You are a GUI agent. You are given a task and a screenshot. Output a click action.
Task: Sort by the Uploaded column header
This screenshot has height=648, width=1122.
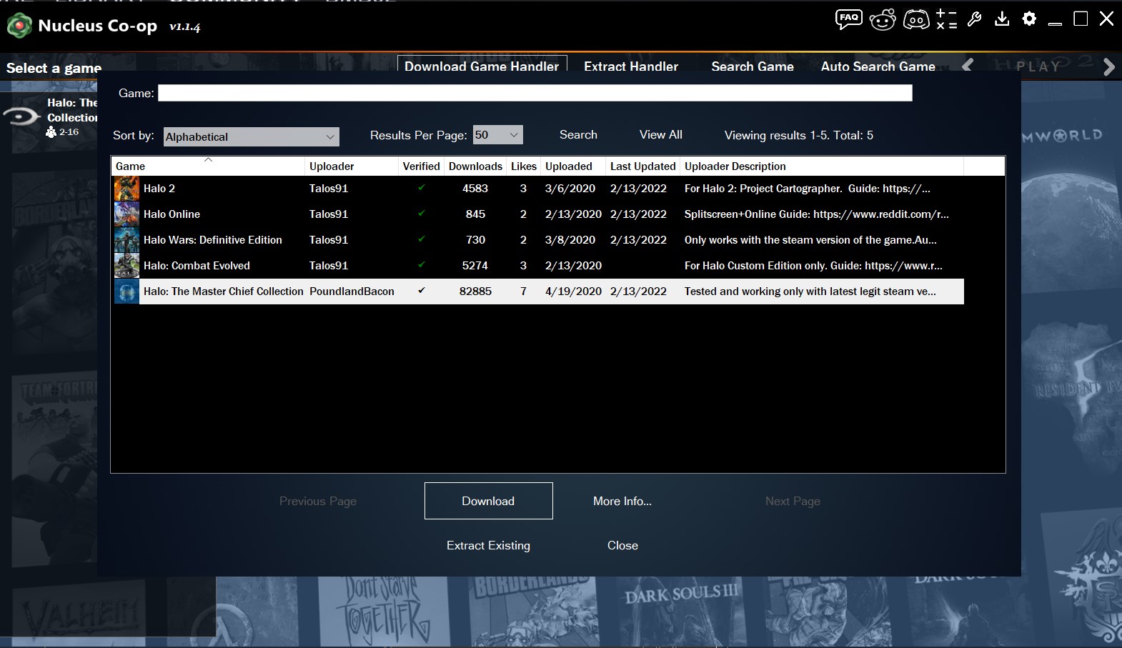tap(574, 166)
